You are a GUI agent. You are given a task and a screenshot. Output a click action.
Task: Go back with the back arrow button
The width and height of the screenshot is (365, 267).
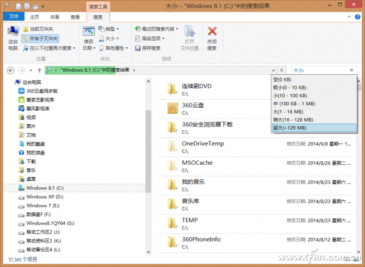click(10, 71)
